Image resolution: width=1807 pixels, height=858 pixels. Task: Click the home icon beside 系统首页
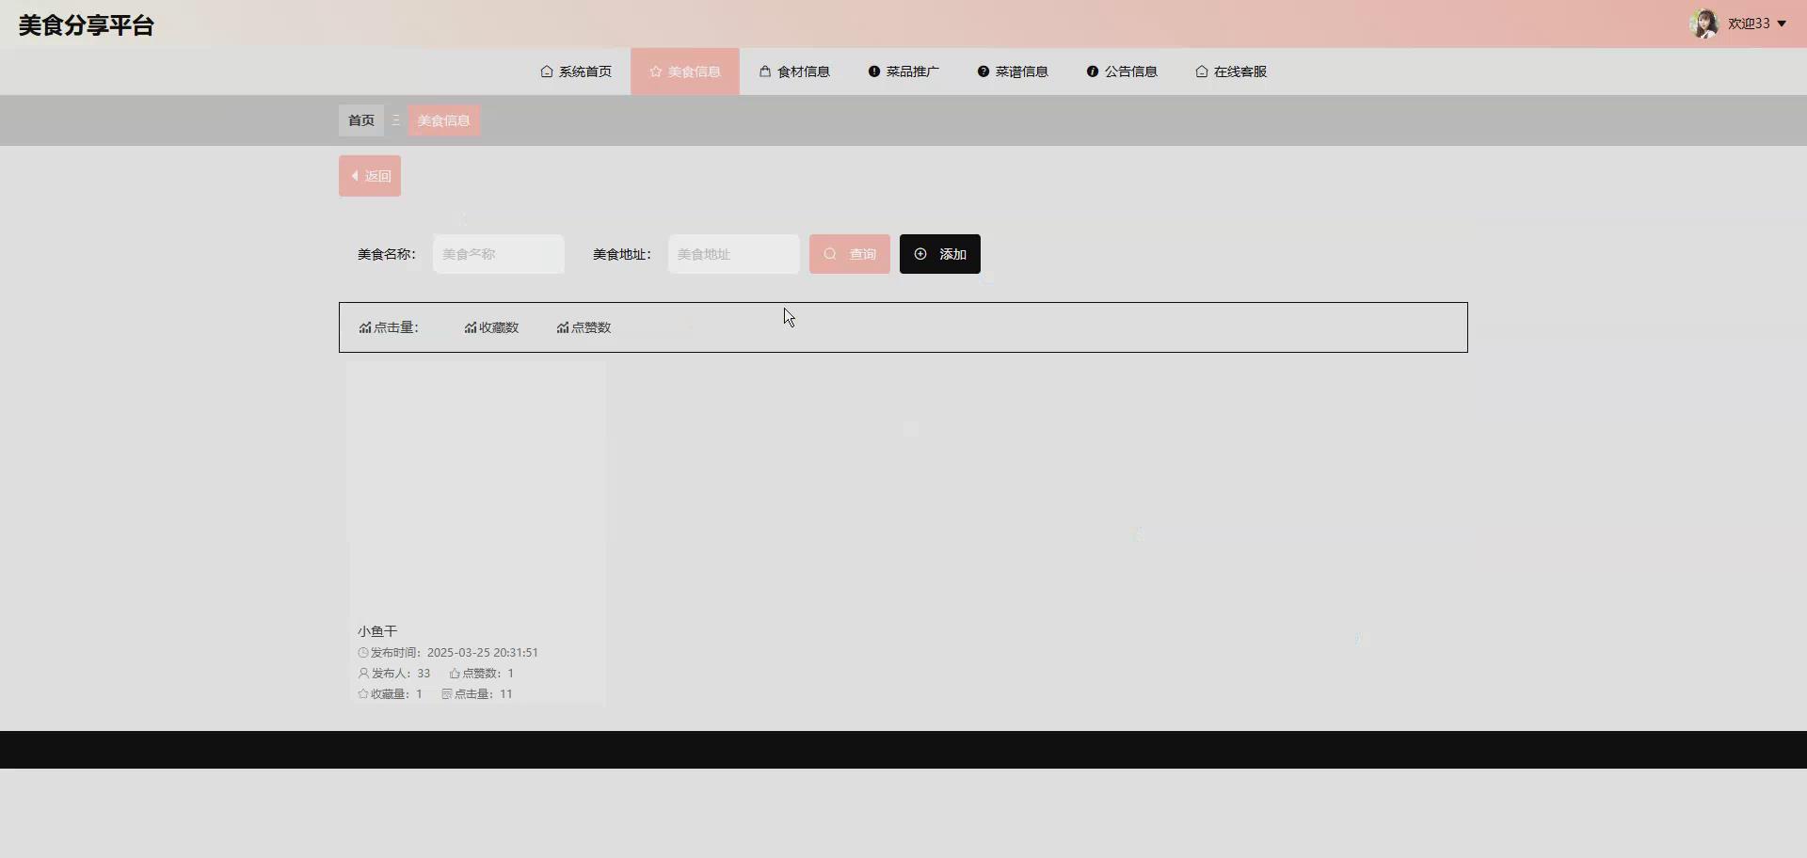(545, 71)
